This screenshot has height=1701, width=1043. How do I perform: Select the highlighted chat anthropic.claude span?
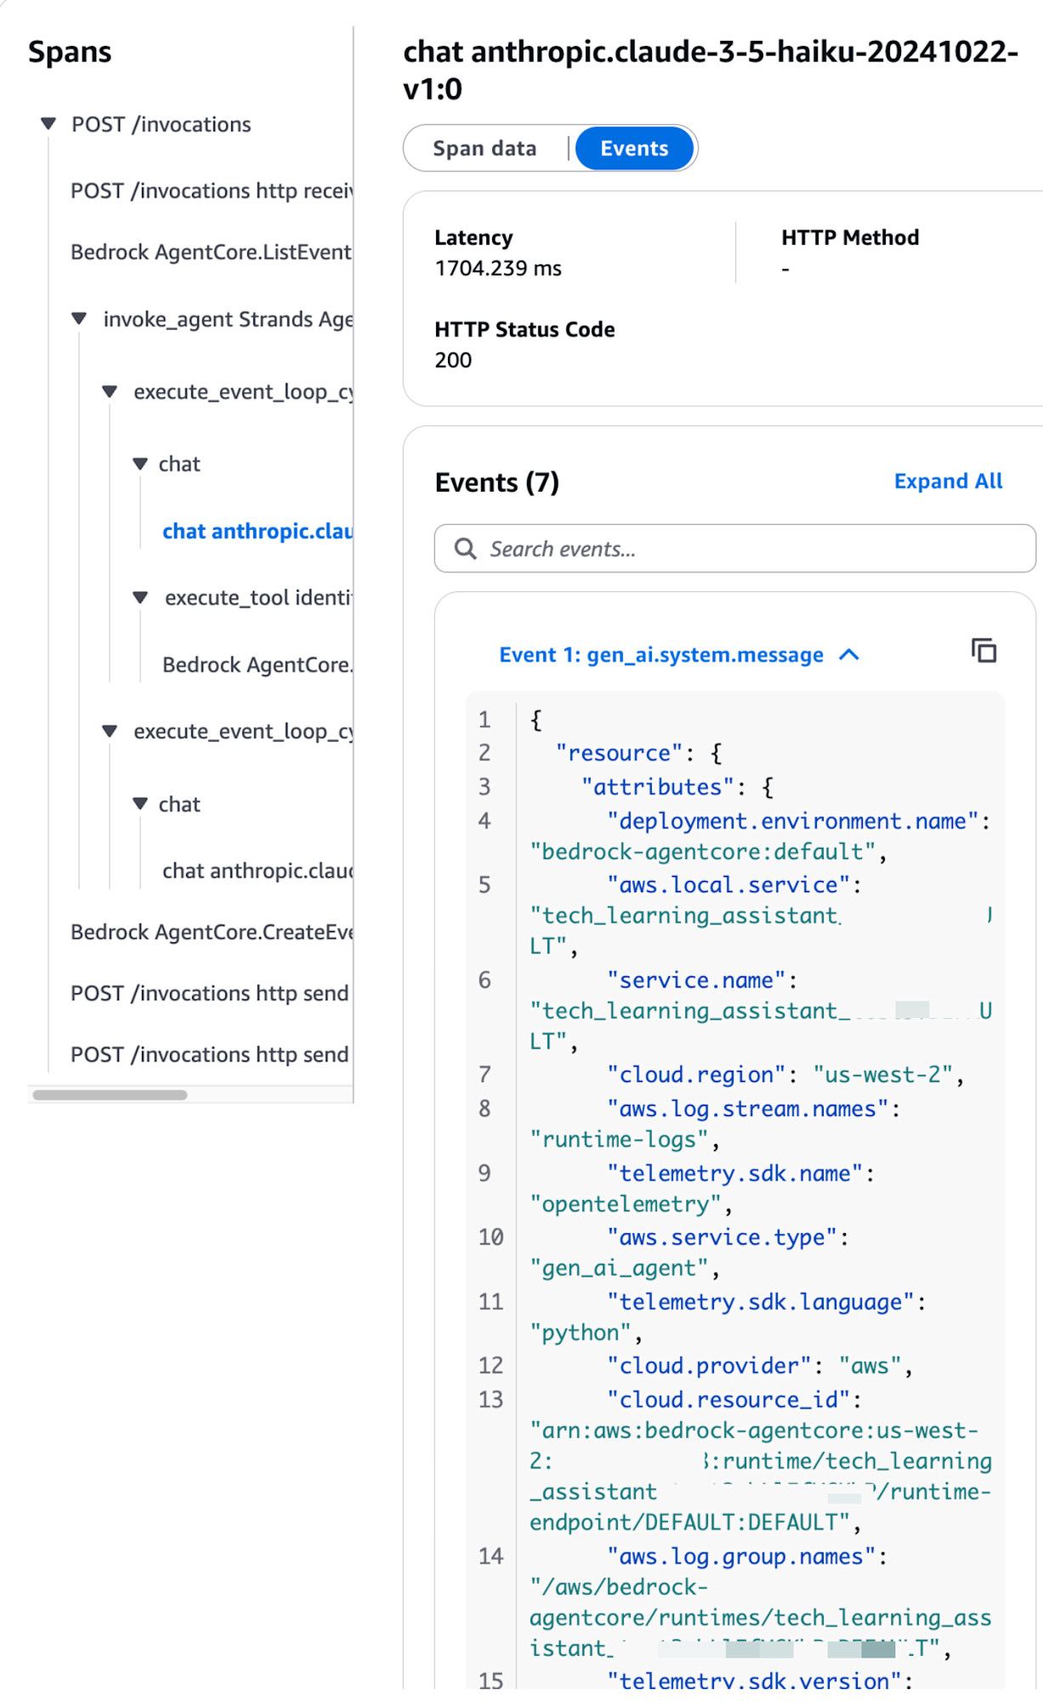258,532
